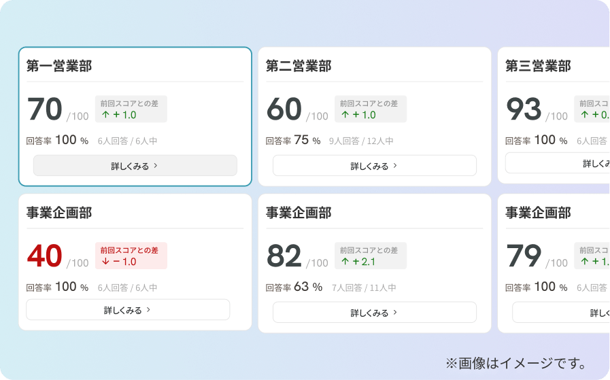This screenshot has width=610, height=380.
Task: Click the 9人回答 / 12人中 response count
Action: (x=361, y=141)
